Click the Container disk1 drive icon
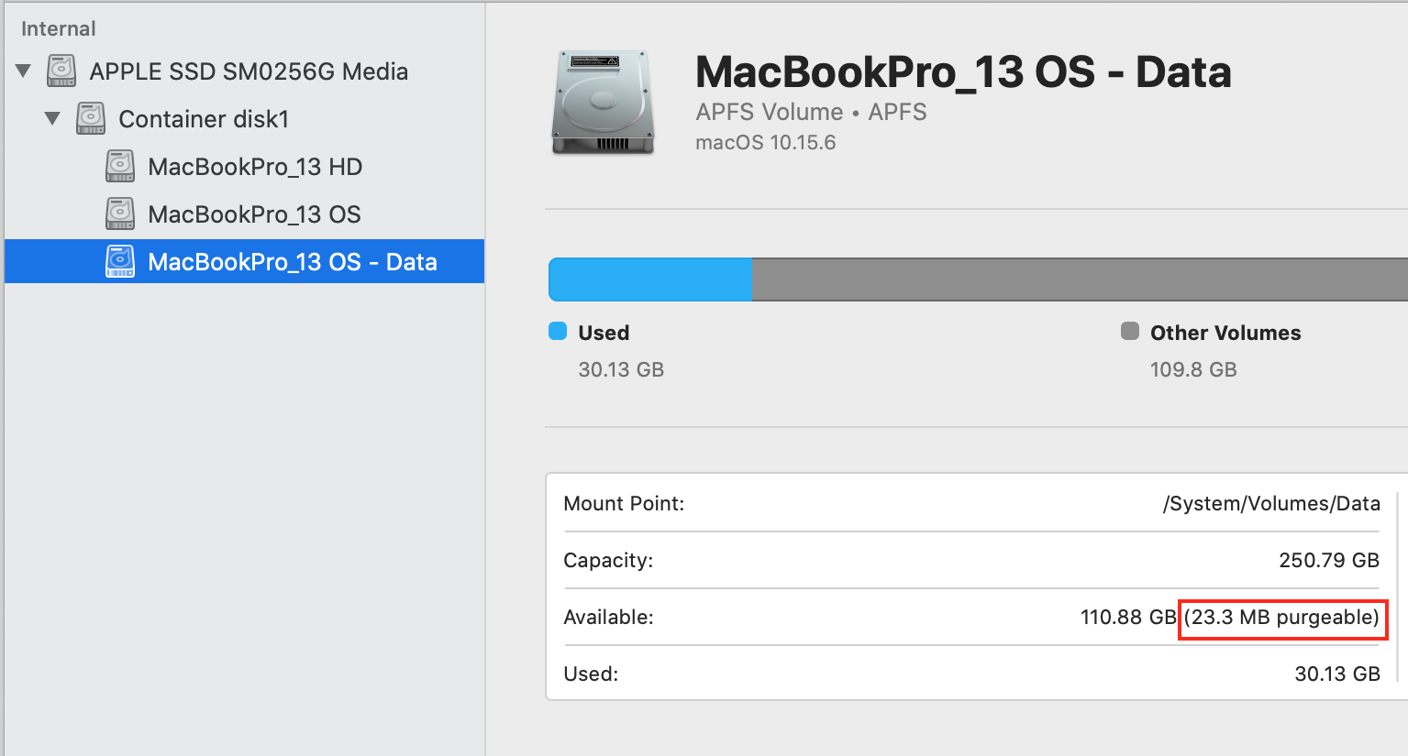This screenshot has height=756, width=1408. [91, 119]
